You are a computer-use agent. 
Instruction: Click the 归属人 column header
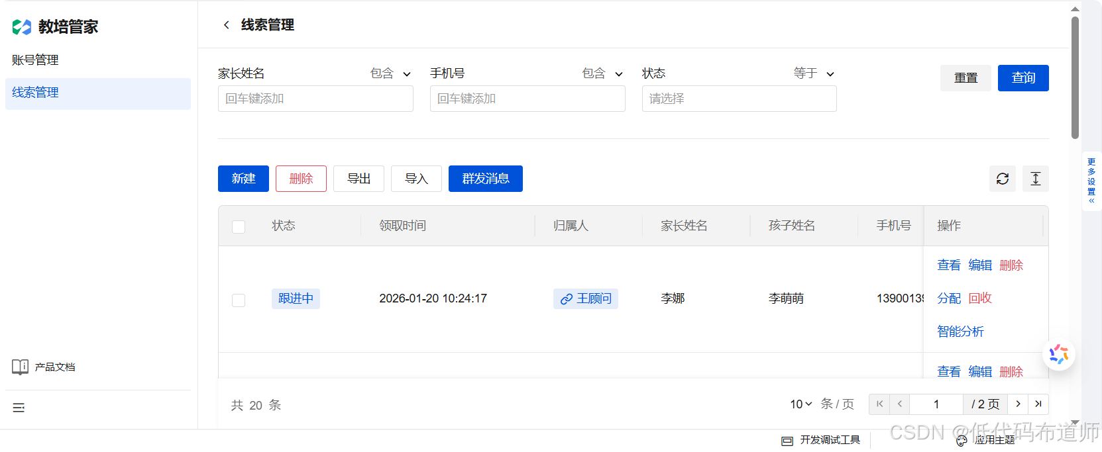pyautogui.click(x=571, y=226)
